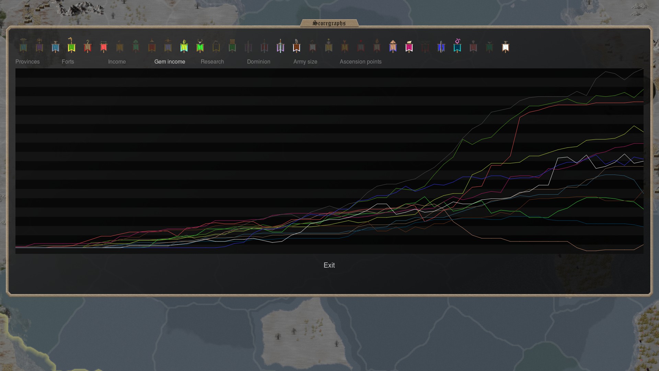
Task: Toggle the green banner with Celtic knot top
Action: coord(232,45)
